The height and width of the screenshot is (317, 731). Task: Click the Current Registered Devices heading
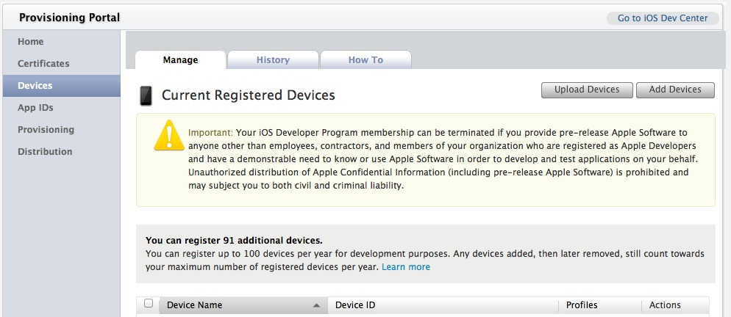coord(248,95)
